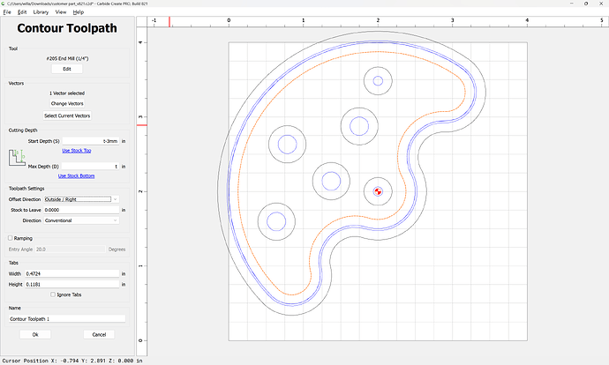Viewport: 609px width, 365px height.
Task: Enable the Ramping checkbox
Action: click(x=10, y=238)
